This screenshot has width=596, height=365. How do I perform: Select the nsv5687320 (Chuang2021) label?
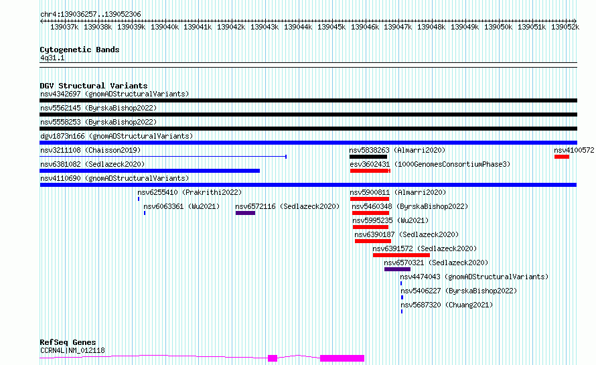point(447,305)
